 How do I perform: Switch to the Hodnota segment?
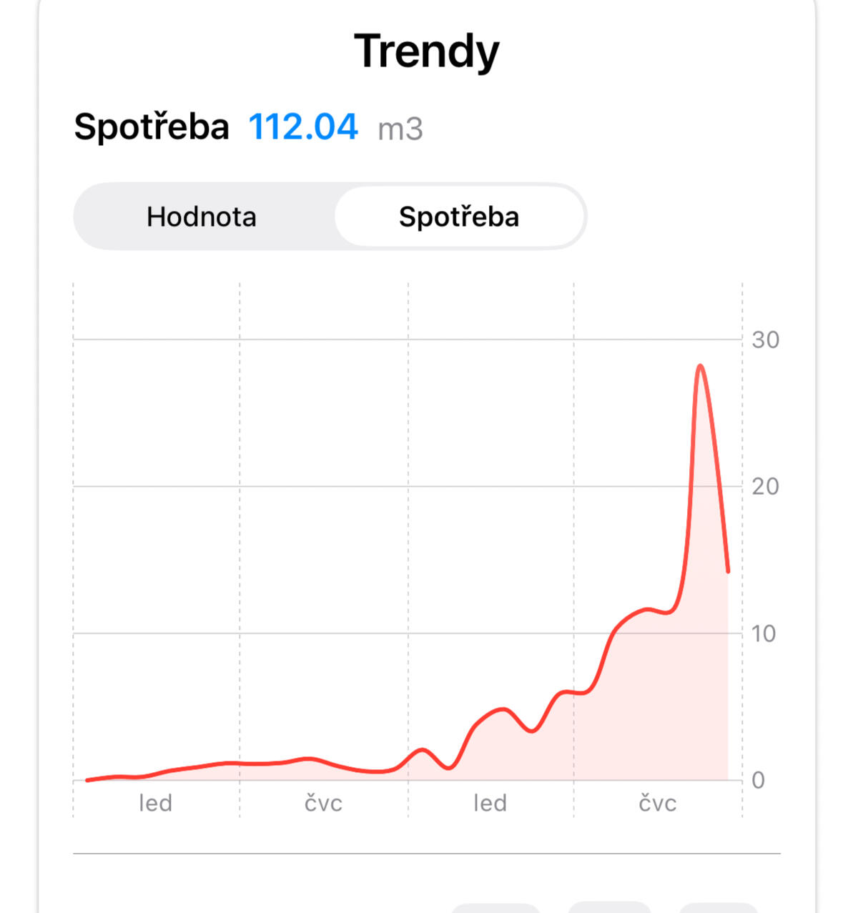(202, 217)
